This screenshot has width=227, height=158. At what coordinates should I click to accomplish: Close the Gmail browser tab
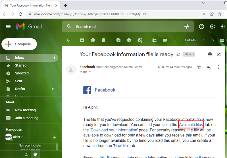pyautogui.click(x=56, y=5)
